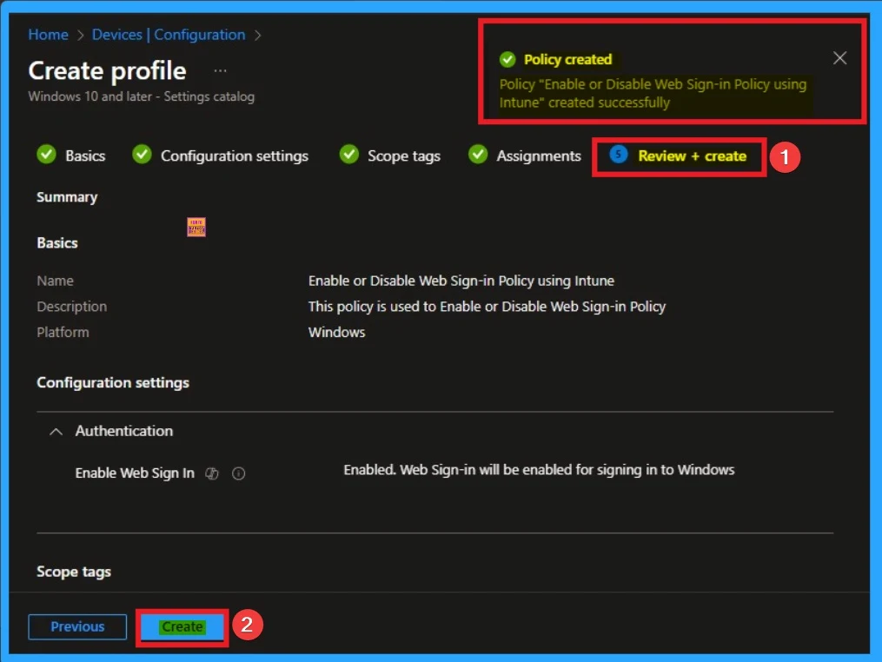Click the Scope tags section heading
Screen dimensions: 882x662
[x=74, y=572]
